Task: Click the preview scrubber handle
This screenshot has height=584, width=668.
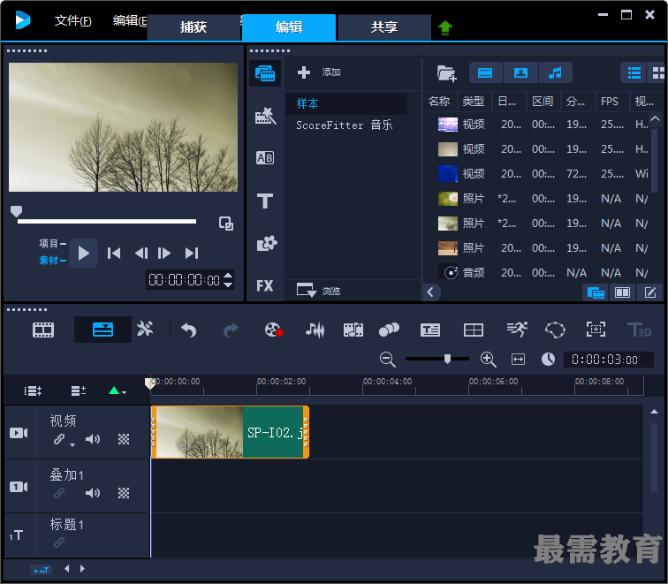Action: point(16,211)
